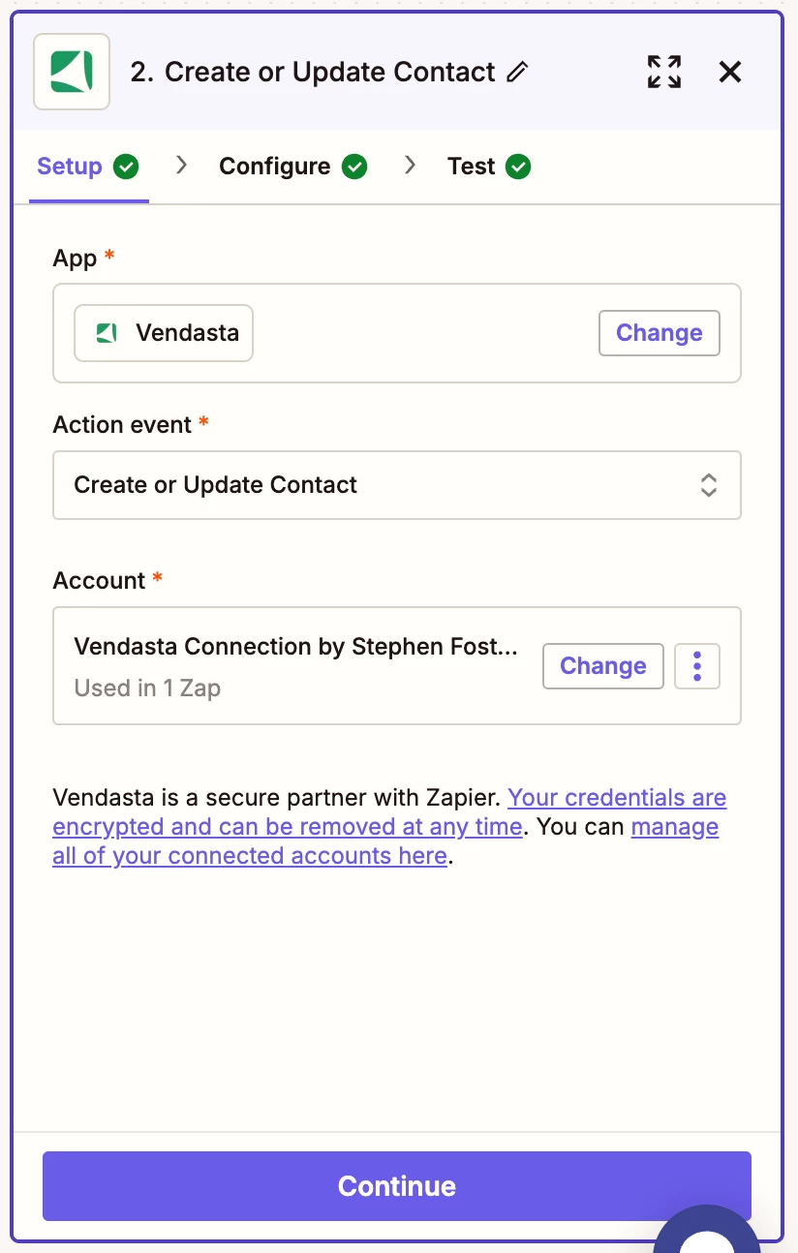Open the Action event dropdown

pyautogui.click(x=397, y=485)
